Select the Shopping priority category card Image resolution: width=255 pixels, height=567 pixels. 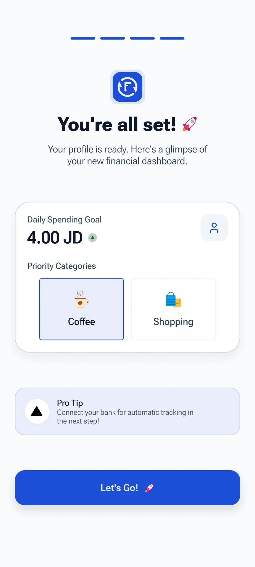coord(173,309)
